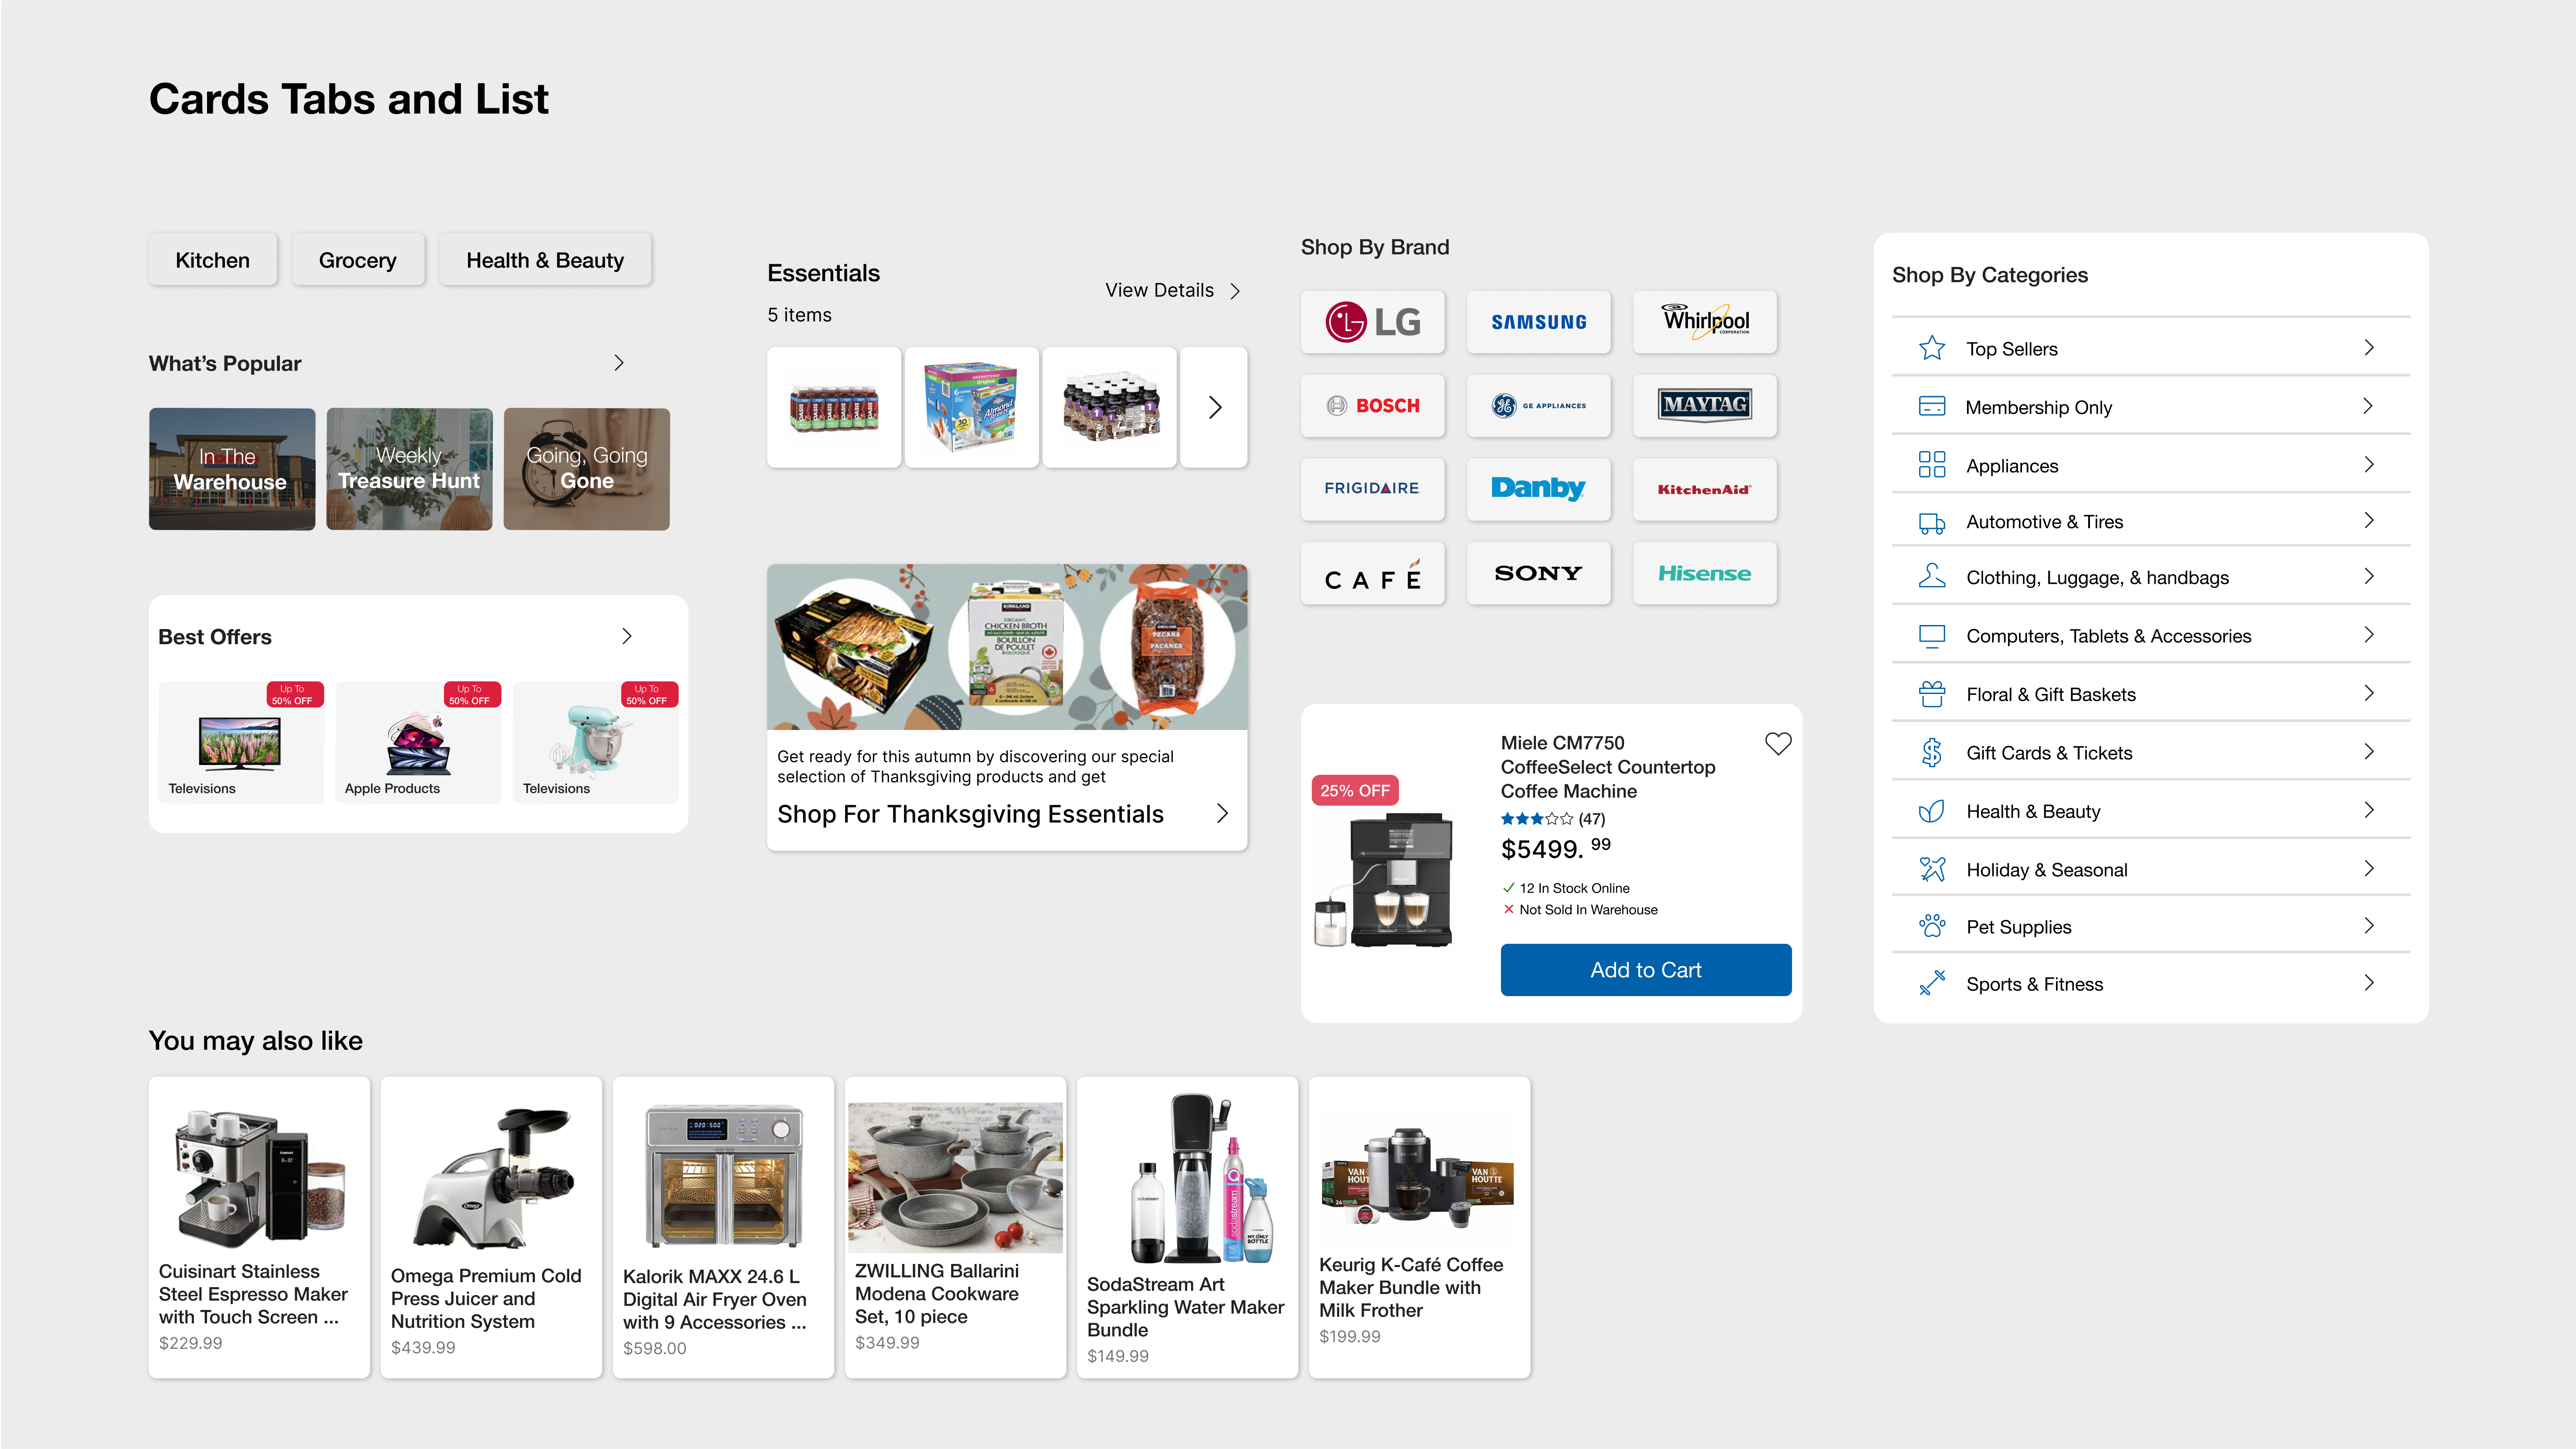Screen dimensions: 2576x1449
Task: Open the Weekly Treasure Hunt tile
Action: tap(409, 469)
